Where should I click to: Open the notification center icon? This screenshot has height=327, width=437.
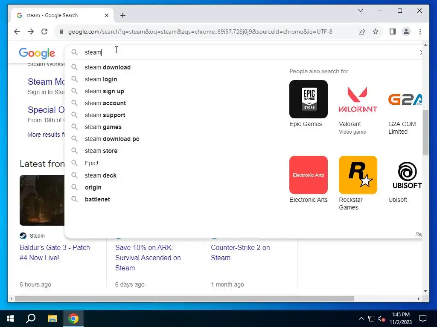[423, 318]
